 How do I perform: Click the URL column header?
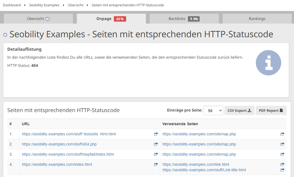point(26,124)
